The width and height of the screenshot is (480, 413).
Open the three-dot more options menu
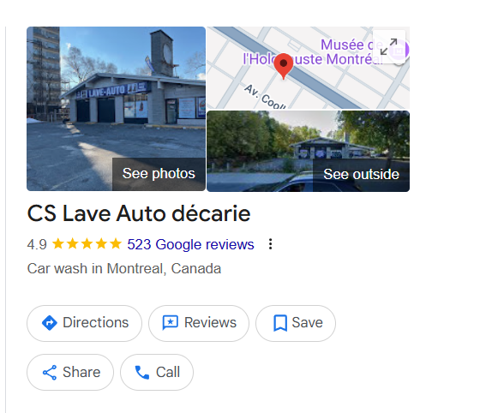(x=270, y=244)
